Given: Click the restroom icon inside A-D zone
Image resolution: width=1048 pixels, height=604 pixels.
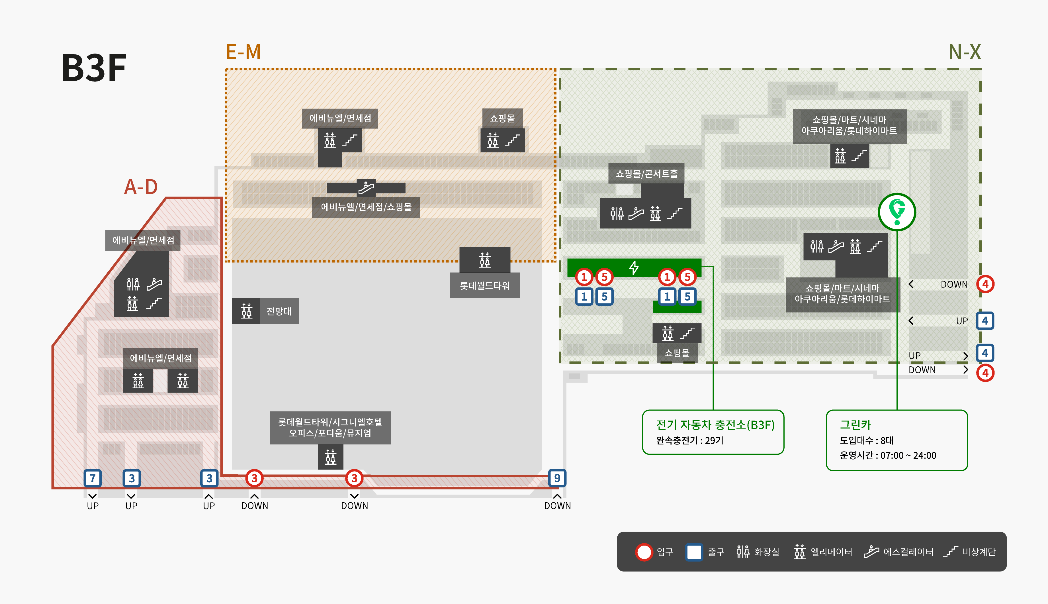Looking at the screenshot, I should tap(133, 284).
